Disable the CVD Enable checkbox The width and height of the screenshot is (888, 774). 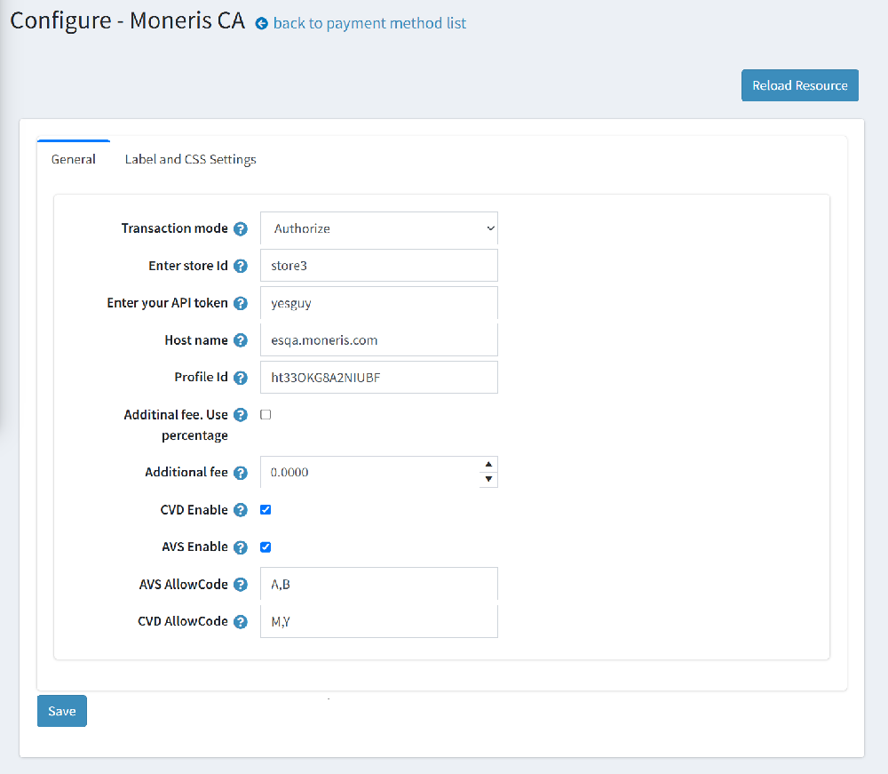point(265,509)
